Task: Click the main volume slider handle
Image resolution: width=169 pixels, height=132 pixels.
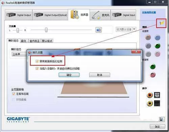Action: tap(46, 30)
